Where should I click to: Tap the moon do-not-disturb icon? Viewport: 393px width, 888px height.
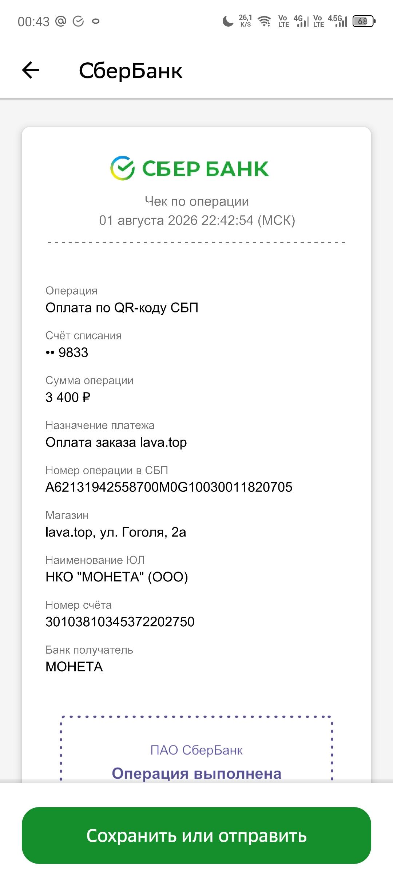point(228,21)
